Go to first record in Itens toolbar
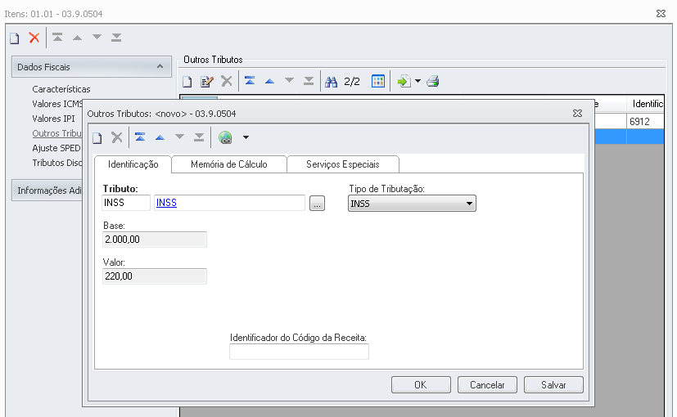 (x=57, y=38)
